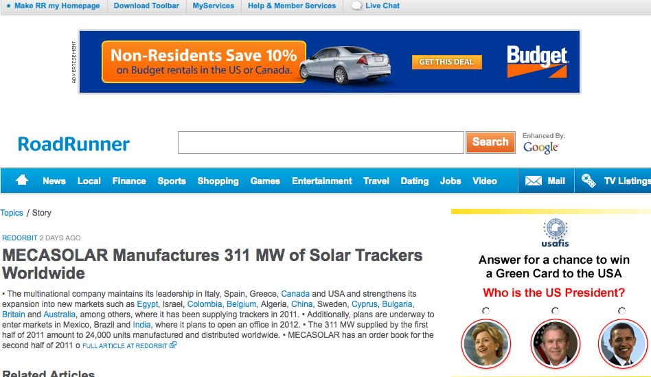The image size is (651, 377).
Task: Click the Canada link in article
Action: point(295,293)
